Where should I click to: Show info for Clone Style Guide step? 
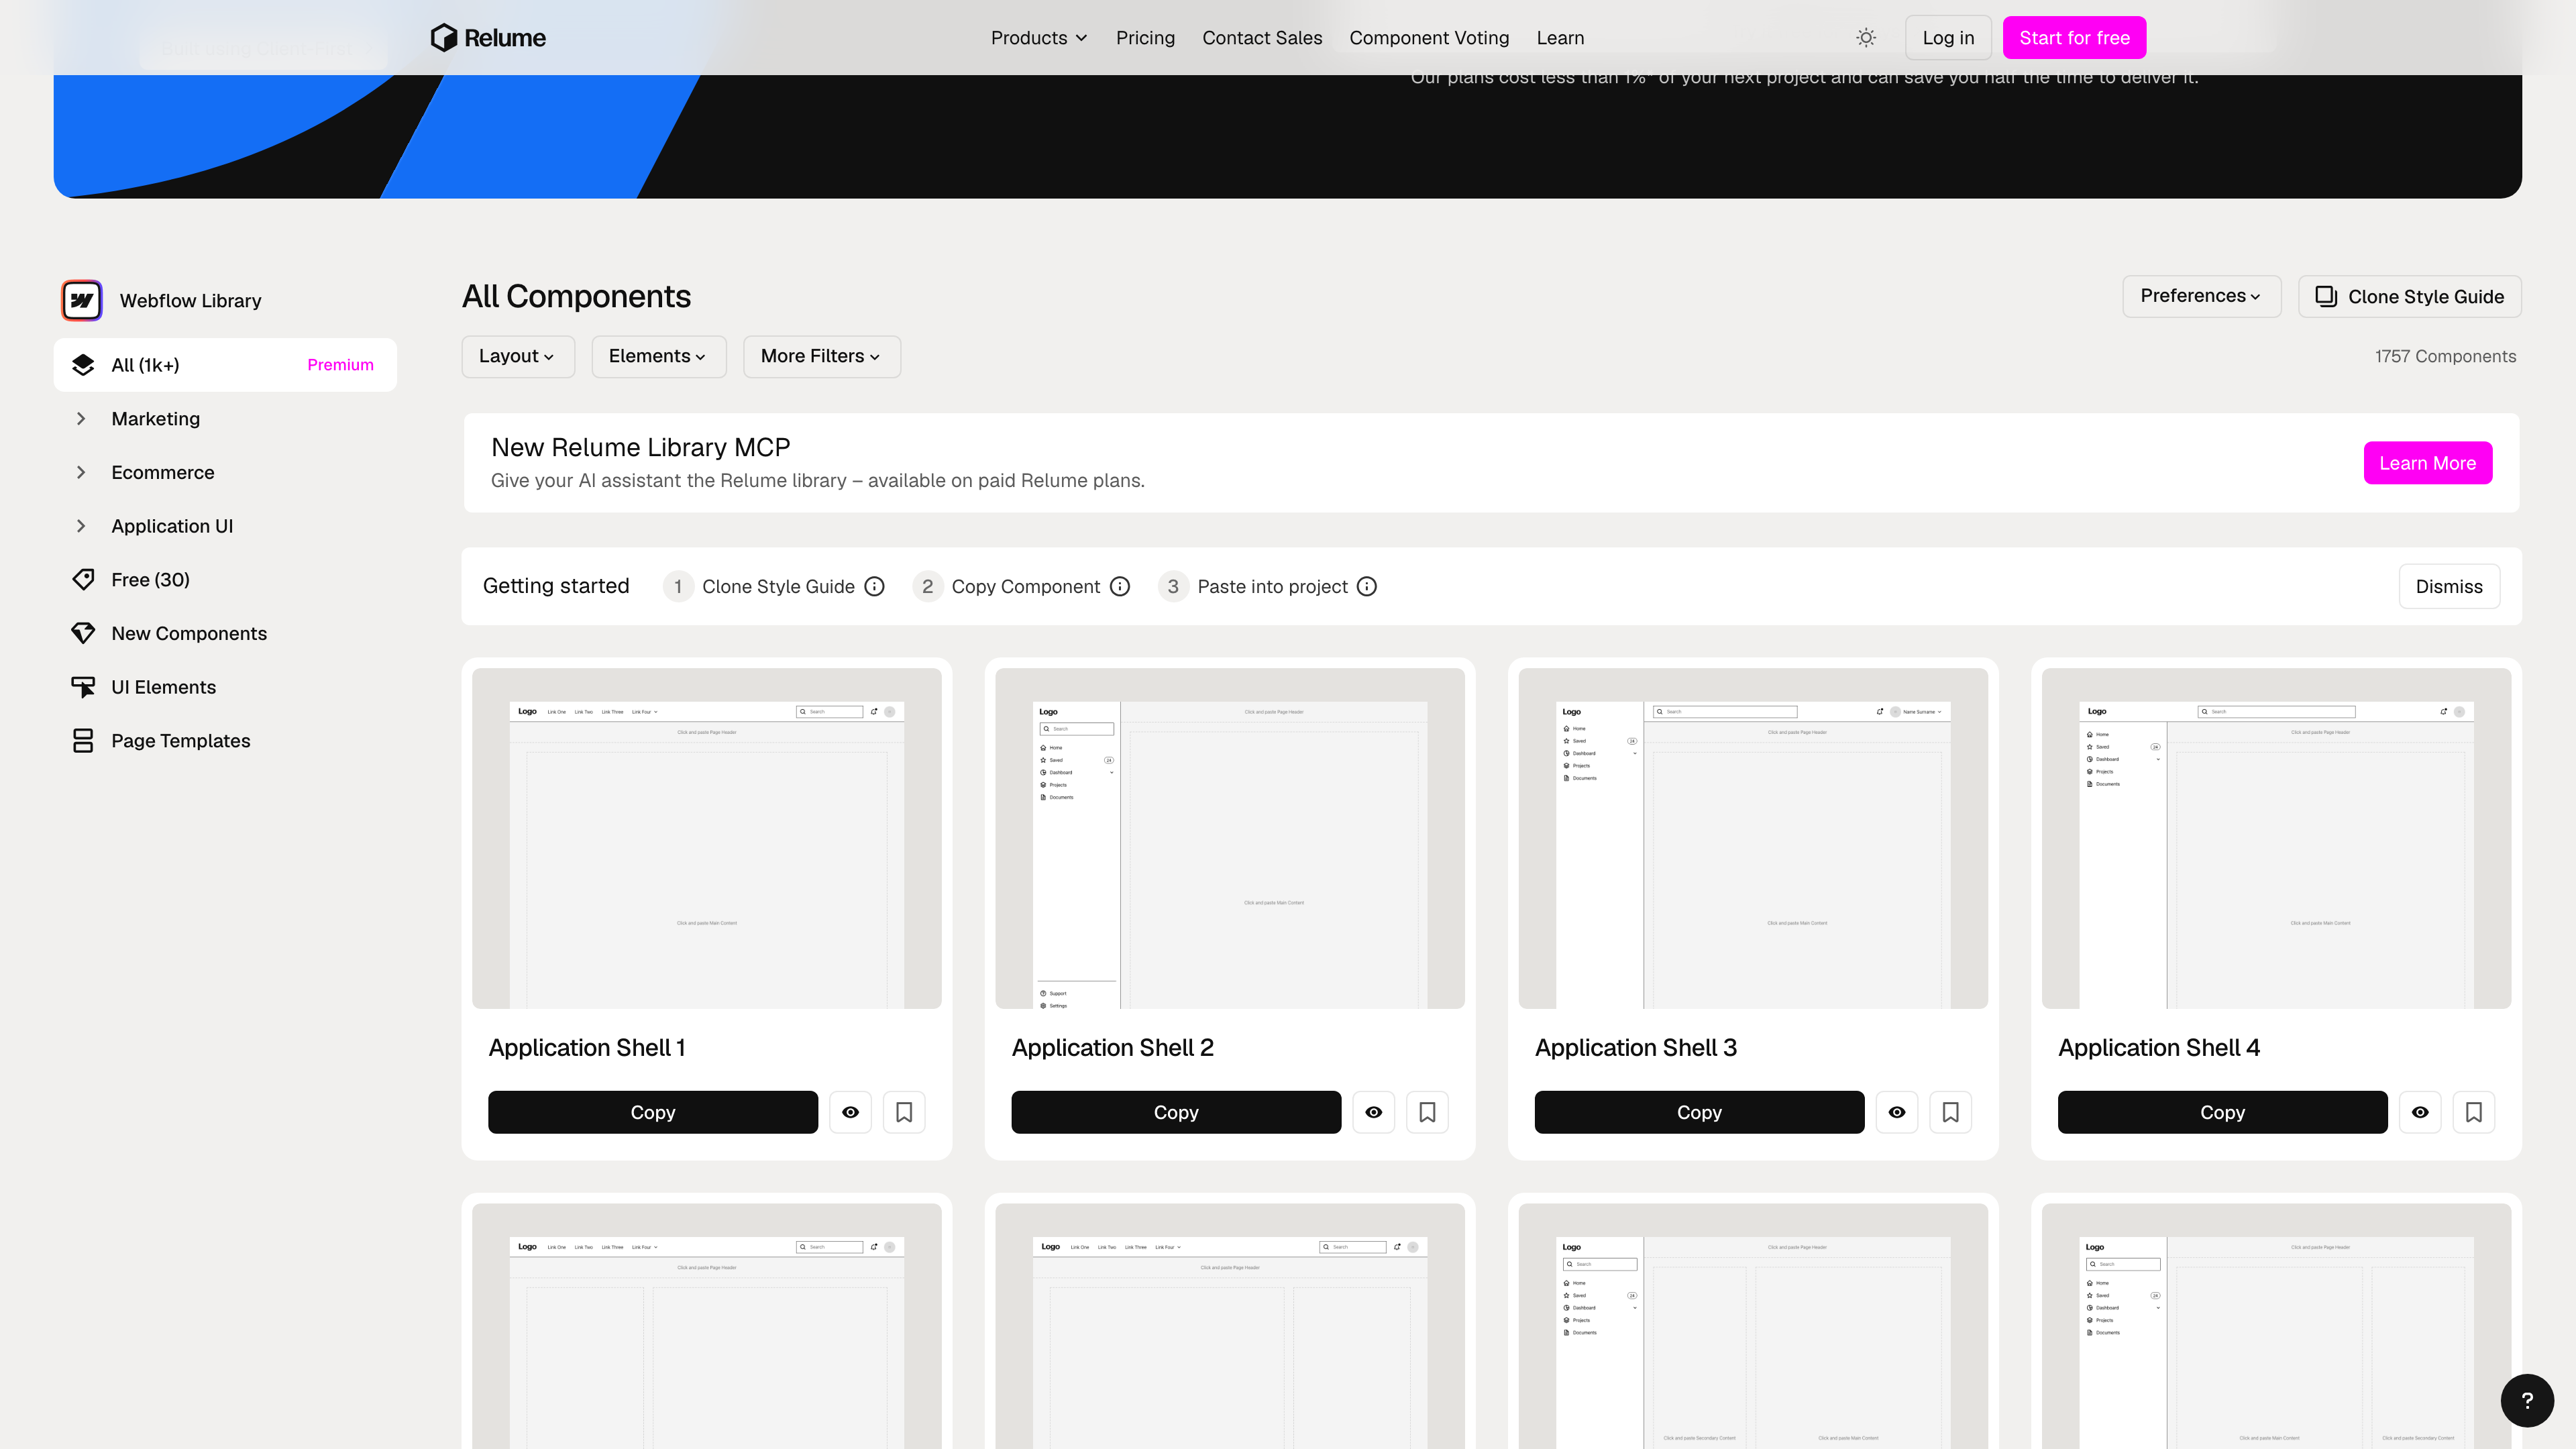[874, 586]
